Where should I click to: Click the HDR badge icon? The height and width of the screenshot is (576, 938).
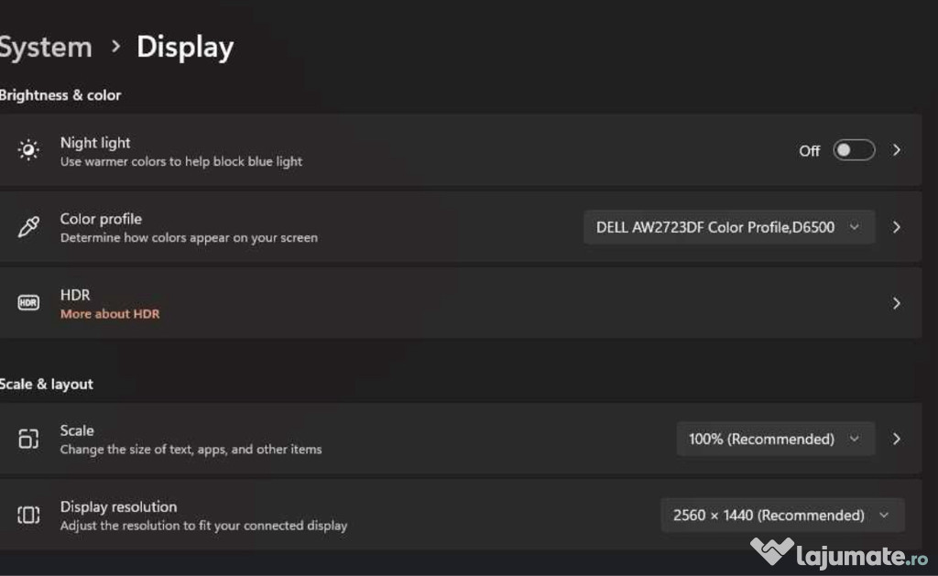coord(28,303)
